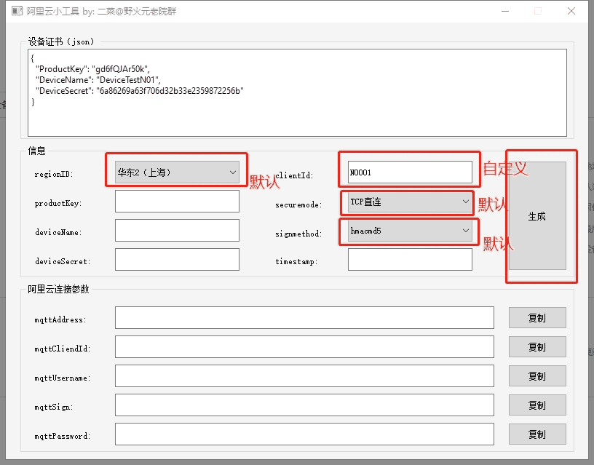Copy the mqttPassword via its 复制 button
The image size is (594, 465).
tap(536, 434)
